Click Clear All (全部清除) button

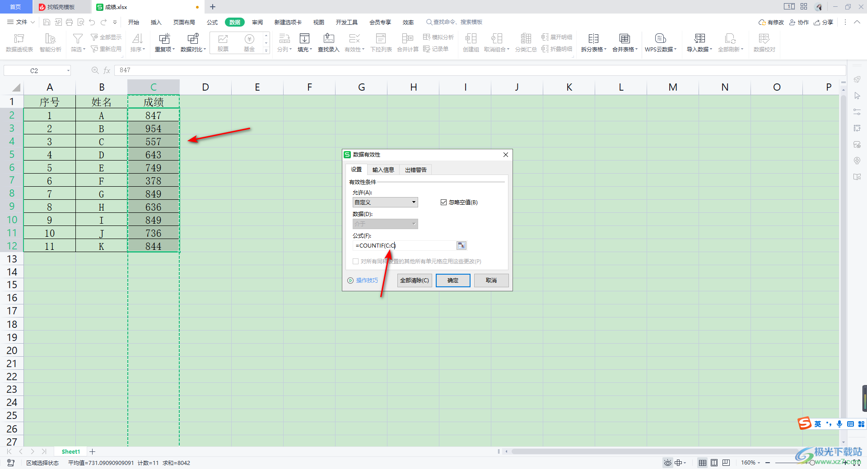[415, 280]
